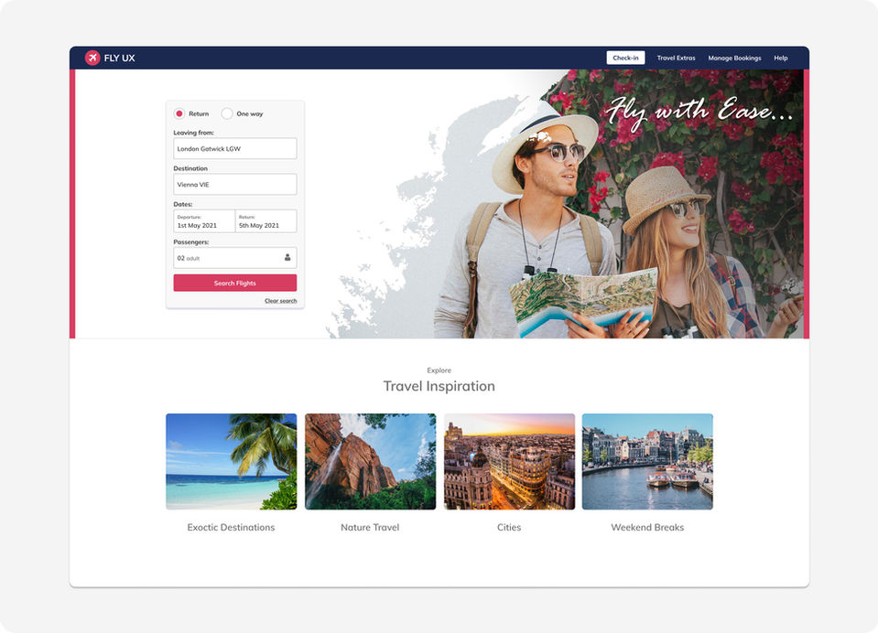878x633 pixels.
Task: Open the Departure date picker showing 1st May 2021
Action: pyautogui.click(x=203, y=220)
